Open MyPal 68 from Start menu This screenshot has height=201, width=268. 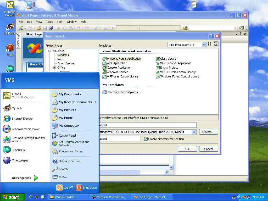point(13,108)
